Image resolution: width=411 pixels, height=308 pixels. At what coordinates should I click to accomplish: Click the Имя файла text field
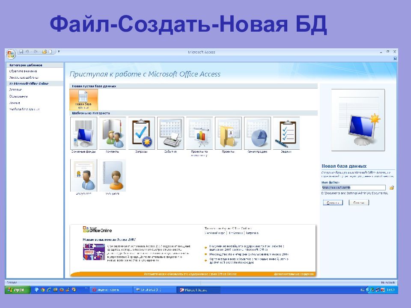click(354, 187)
